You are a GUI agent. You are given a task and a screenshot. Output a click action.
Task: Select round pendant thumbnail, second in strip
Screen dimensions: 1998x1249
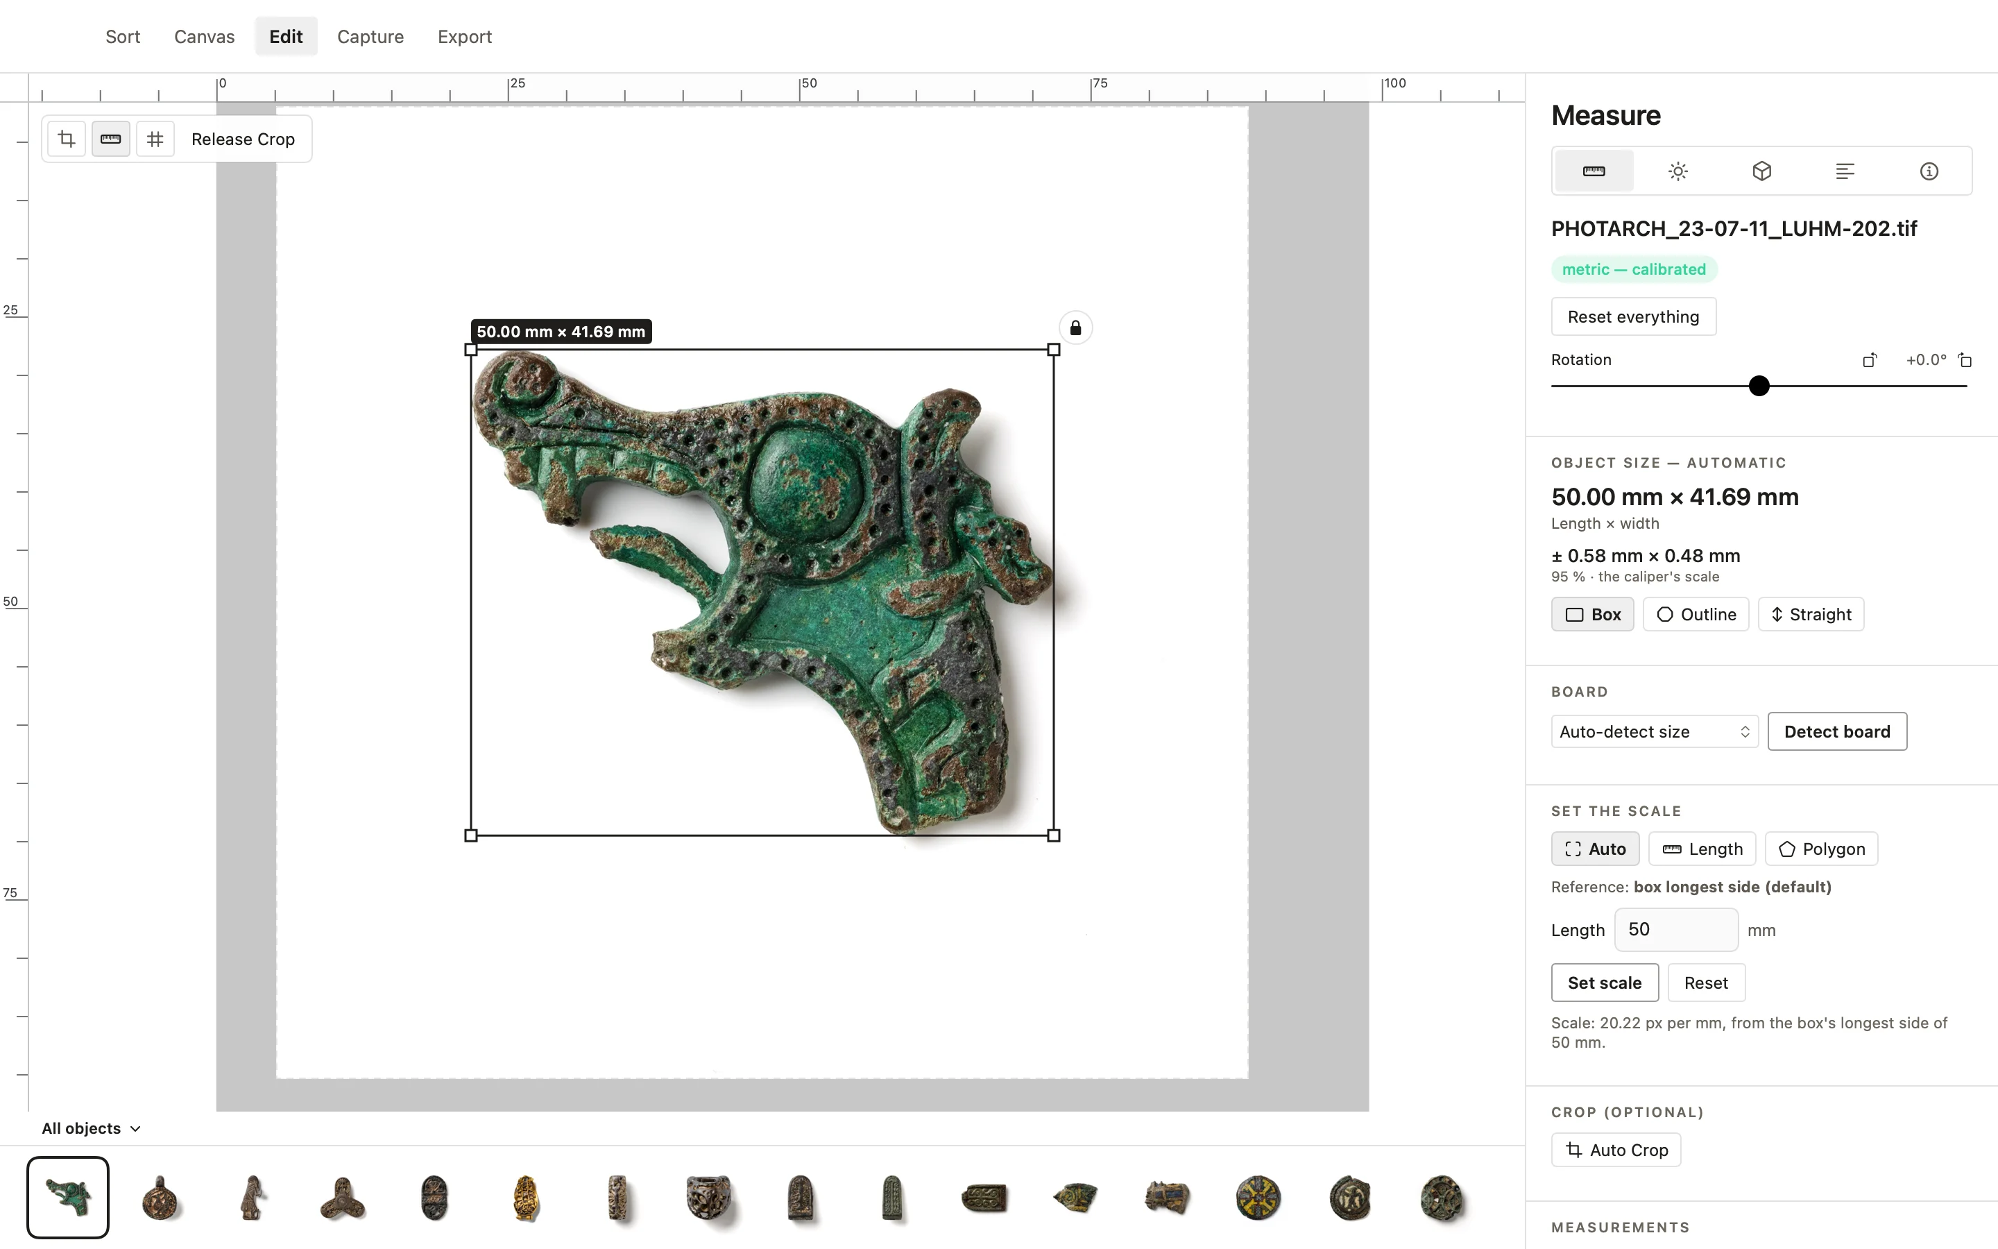(x=160, y=1198)
